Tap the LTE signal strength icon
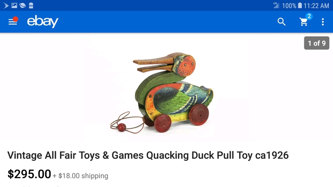This screenshot has height=187, width=333. point(276,6)
